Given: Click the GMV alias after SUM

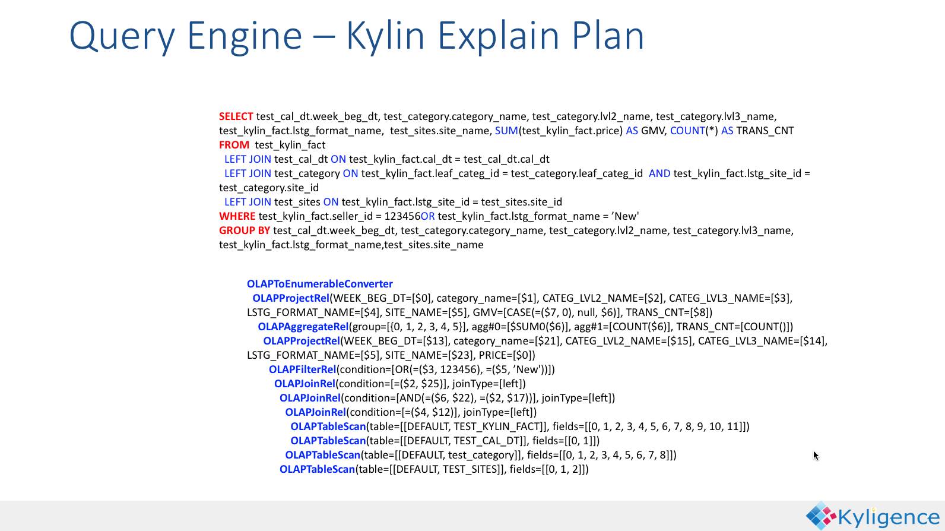Looking at the screenshot, I should pyautogui.click(x=653, y=131).
